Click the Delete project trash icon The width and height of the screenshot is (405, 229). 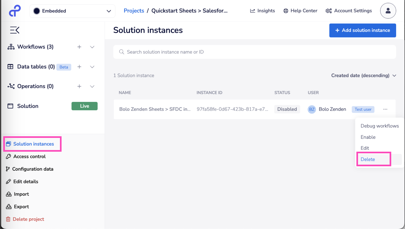[x=8, y=219]
